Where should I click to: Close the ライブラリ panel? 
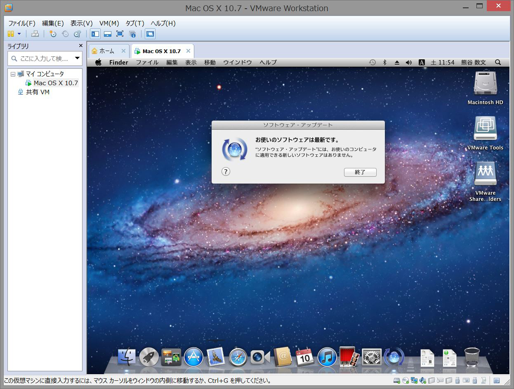[81, 46]
